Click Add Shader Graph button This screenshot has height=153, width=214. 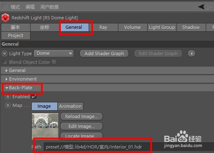click(104, 53)
